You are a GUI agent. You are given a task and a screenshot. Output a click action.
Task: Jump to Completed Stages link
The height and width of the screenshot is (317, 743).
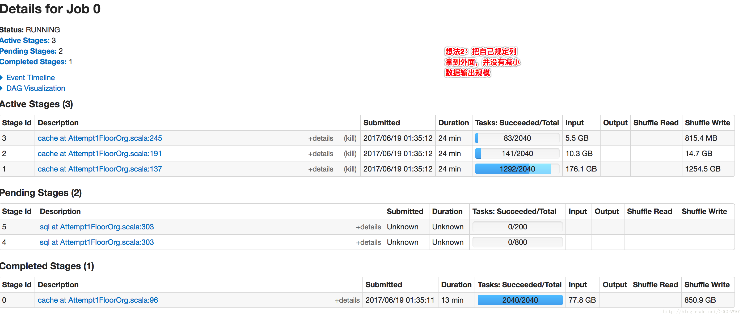click(x=33, y=62)
